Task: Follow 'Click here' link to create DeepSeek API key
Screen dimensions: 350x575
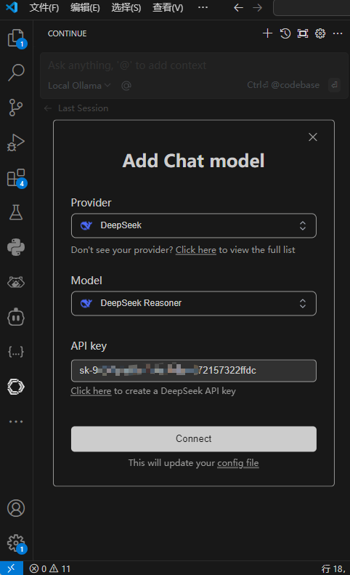Action: [x=91, y=391]
